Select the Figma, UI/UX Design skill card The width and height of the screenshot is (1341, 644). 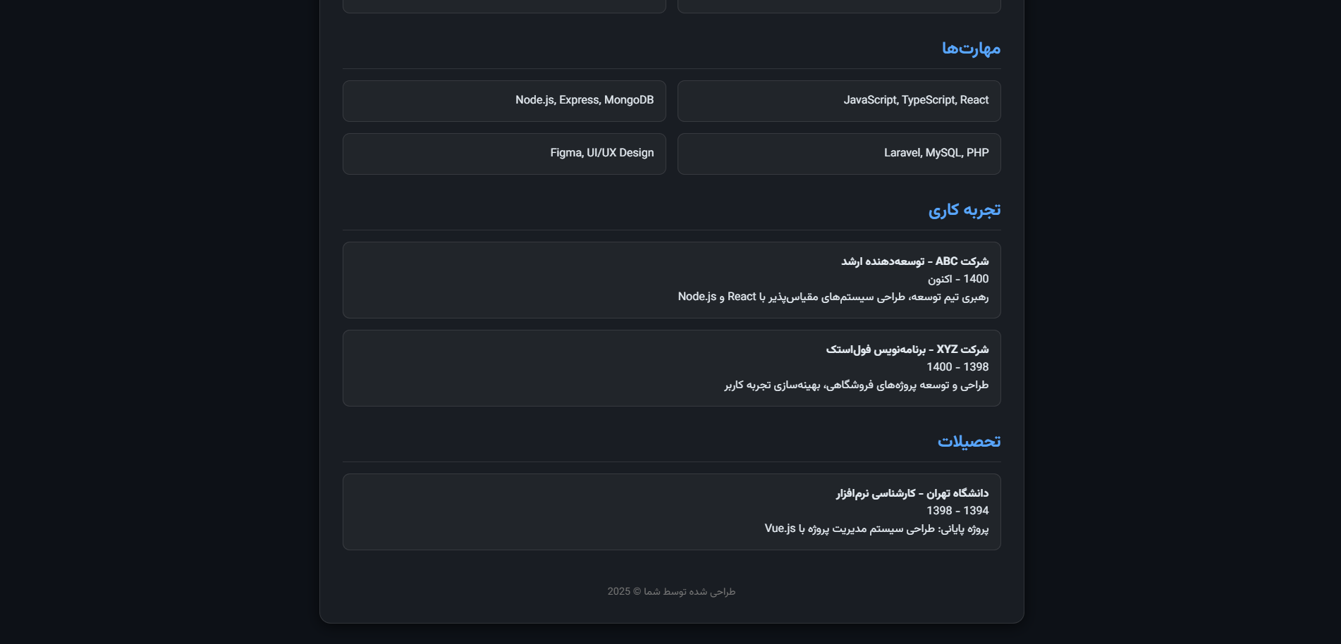pyautogui.click(x=504, y=154)
